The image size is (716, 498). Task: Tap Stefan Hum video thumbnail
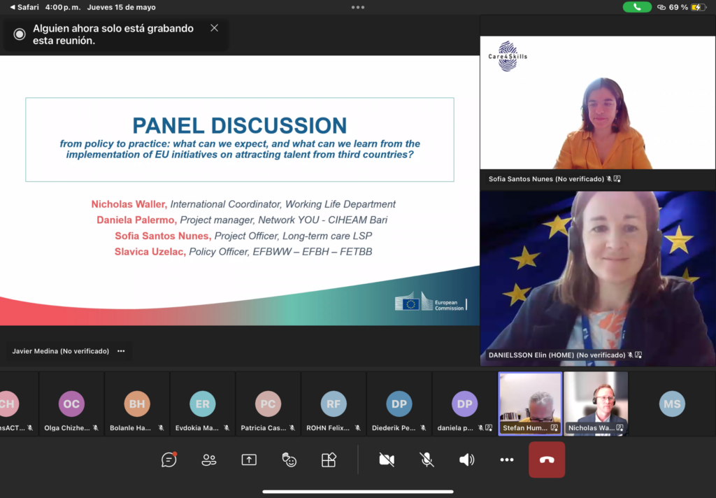pos(530,403)
